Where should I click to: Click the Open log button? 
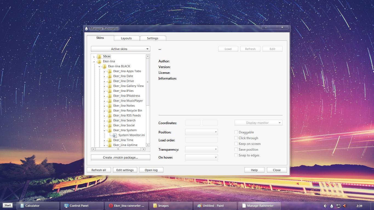click(151, 170)
